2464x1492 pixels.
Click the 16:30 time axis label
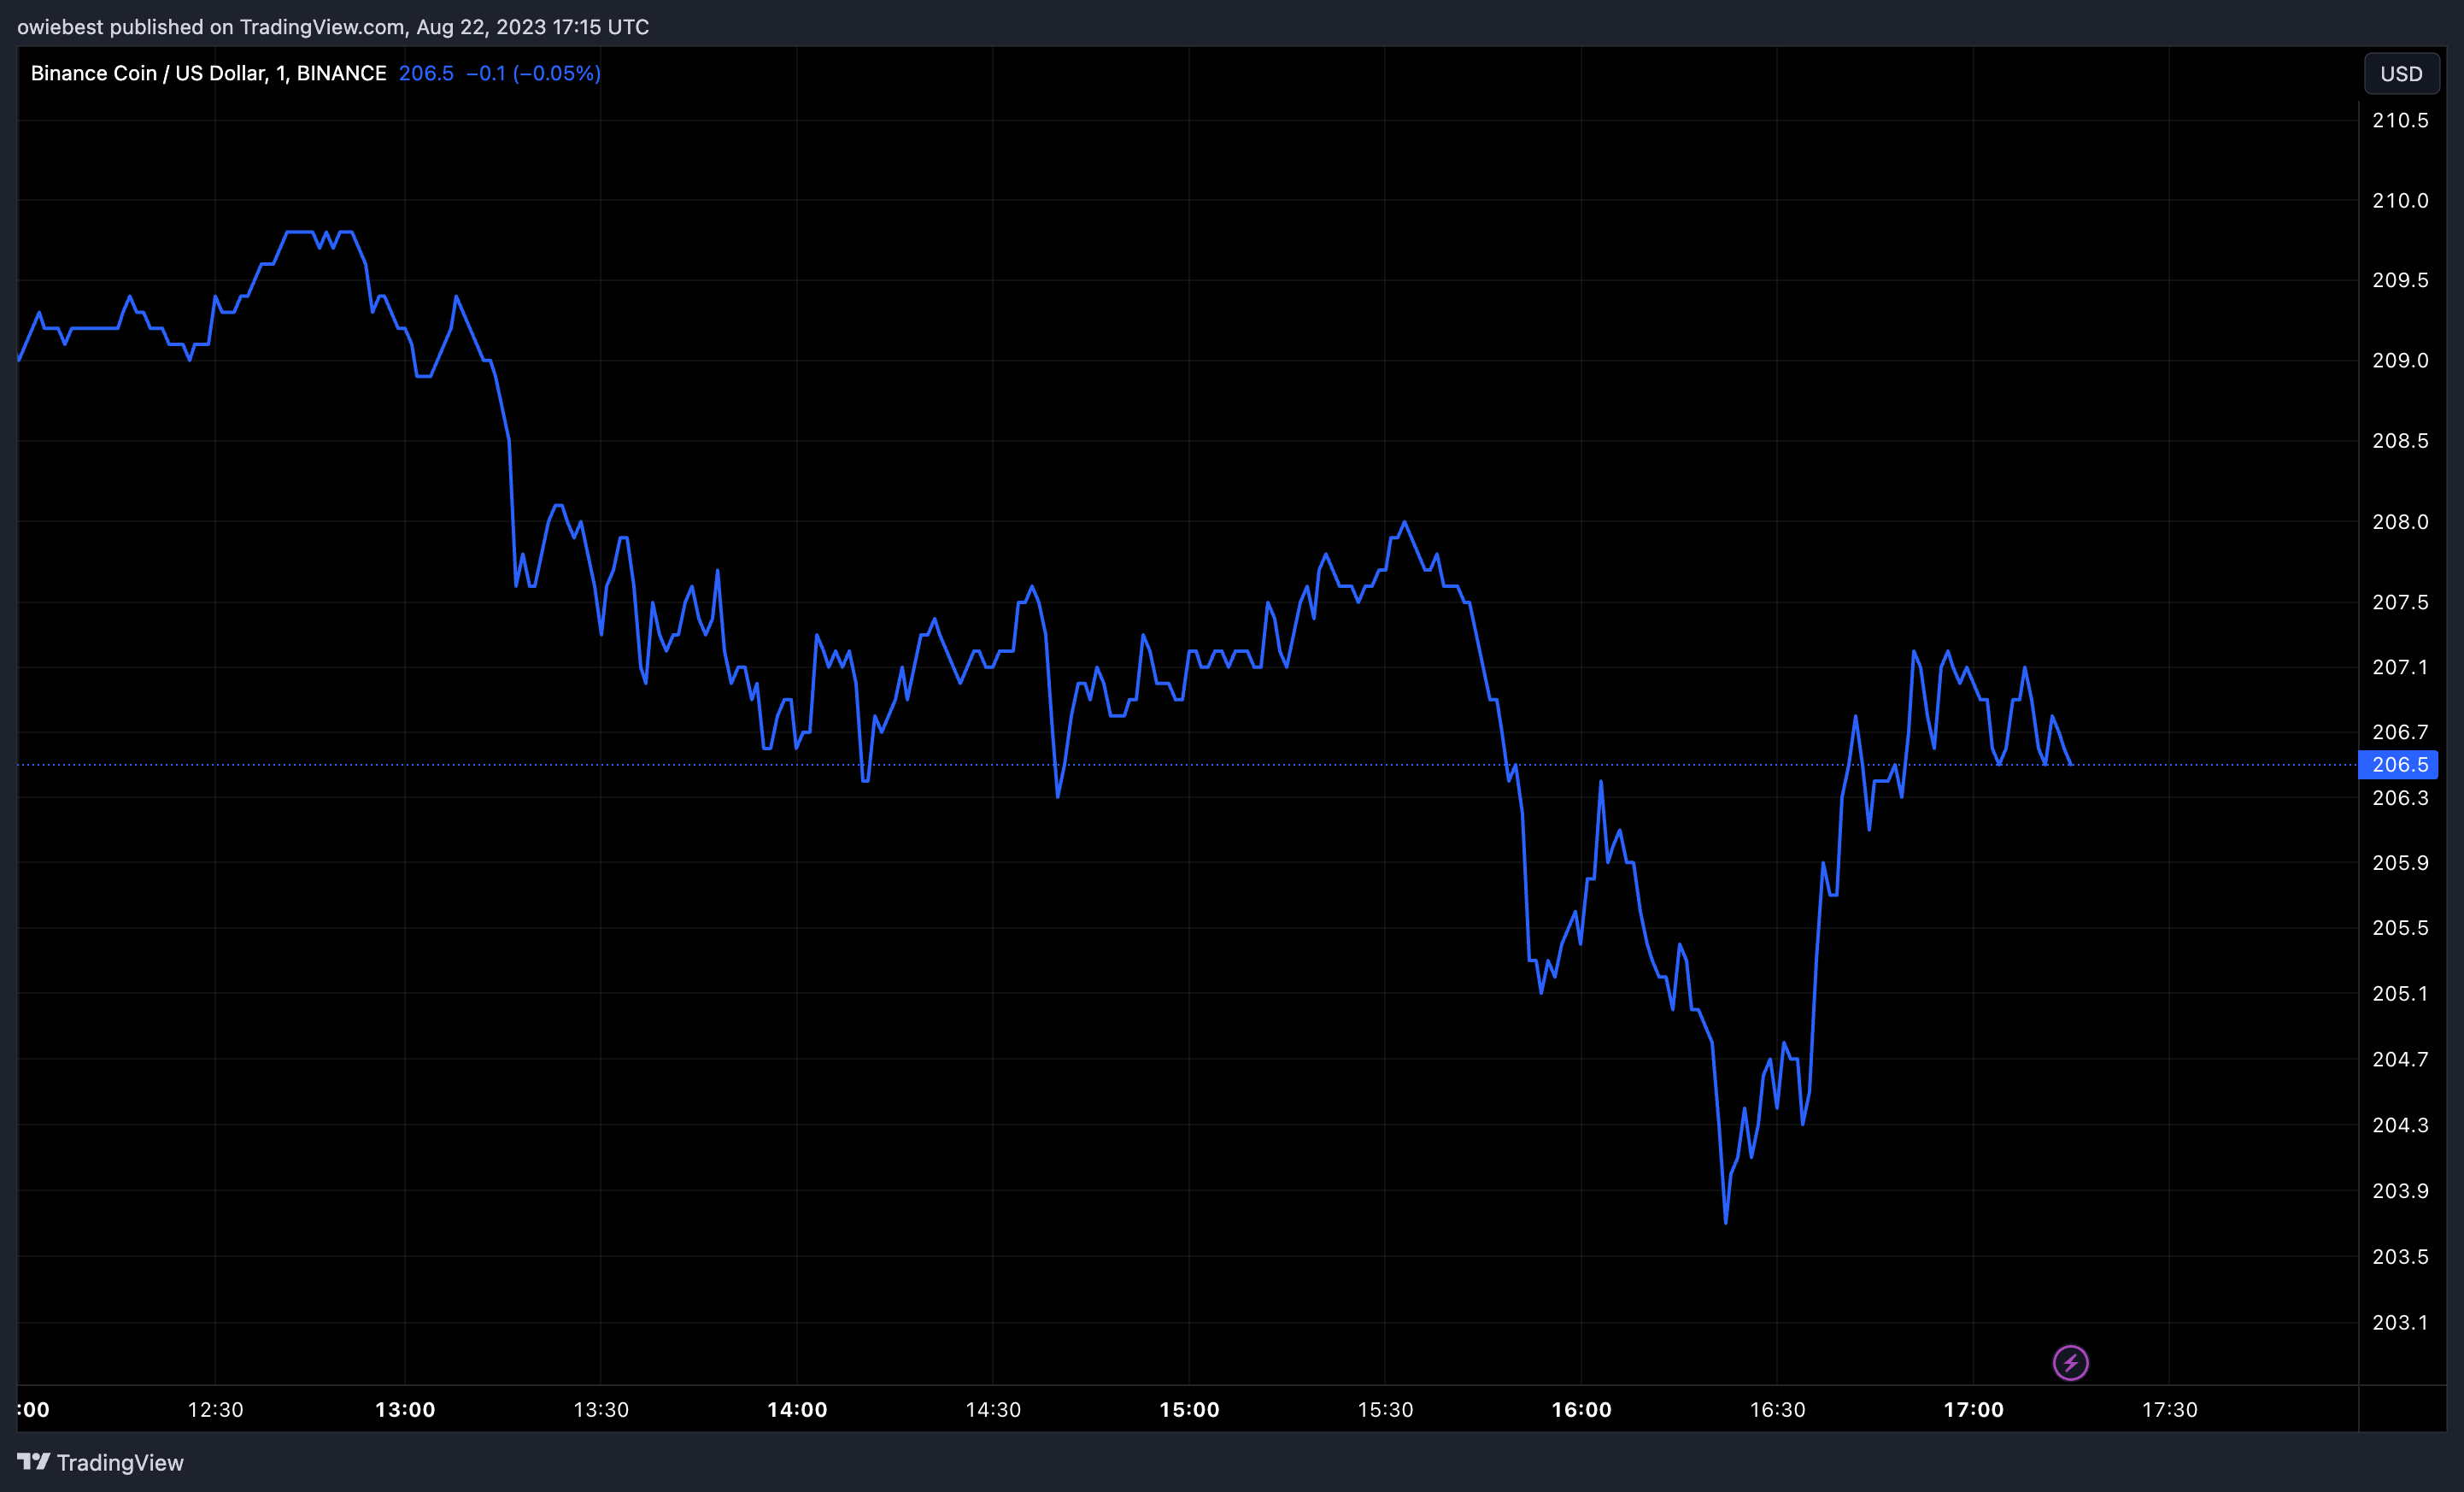(1777, 1410)
